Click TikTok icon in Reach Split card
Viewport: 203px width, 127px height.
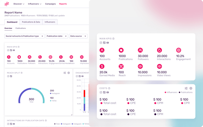click(x=11, y=76)
